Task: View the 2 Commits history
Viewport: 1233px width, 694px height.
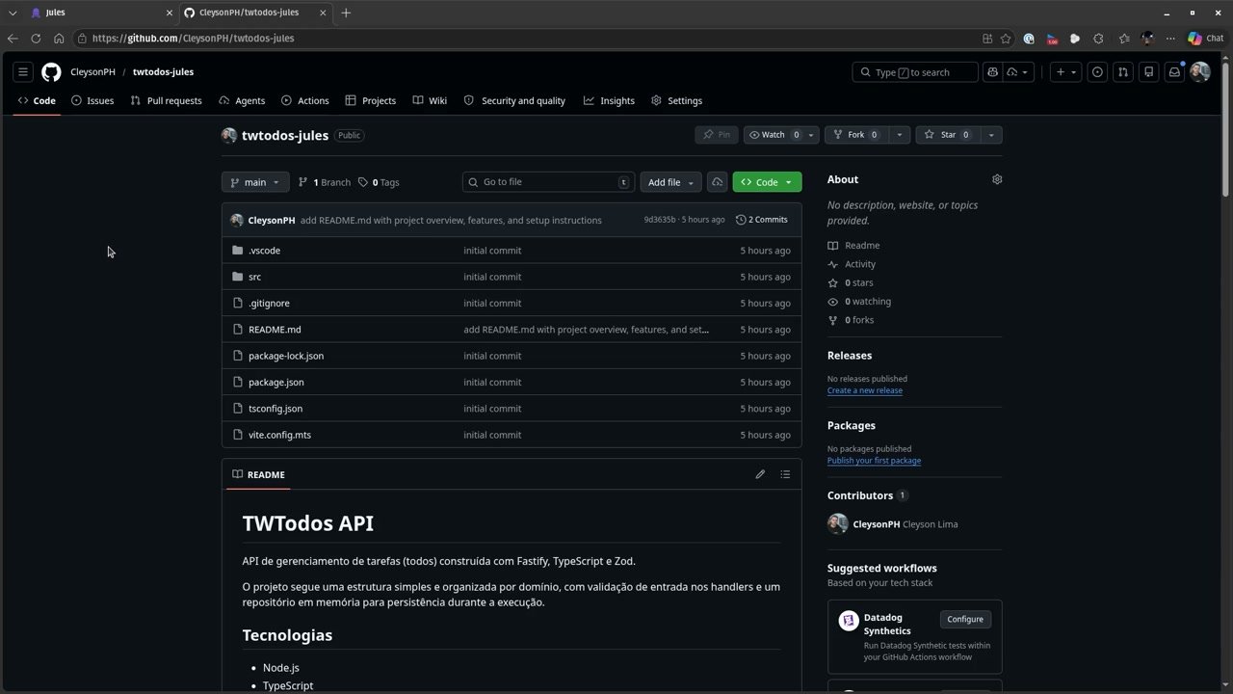Action: (x=762, y=220)
